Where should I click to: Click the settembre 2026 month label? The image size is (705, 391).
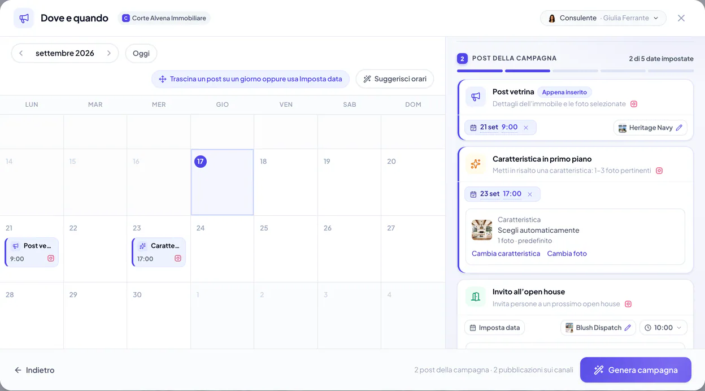(65, 53)
